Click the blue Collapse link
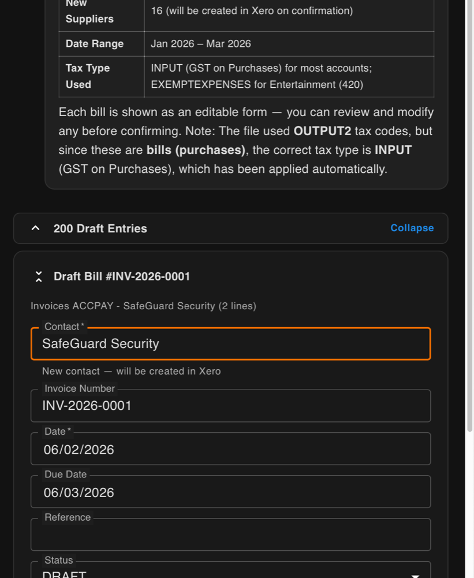This screenshot has height=578, width=474. click(x=412, y=228)
